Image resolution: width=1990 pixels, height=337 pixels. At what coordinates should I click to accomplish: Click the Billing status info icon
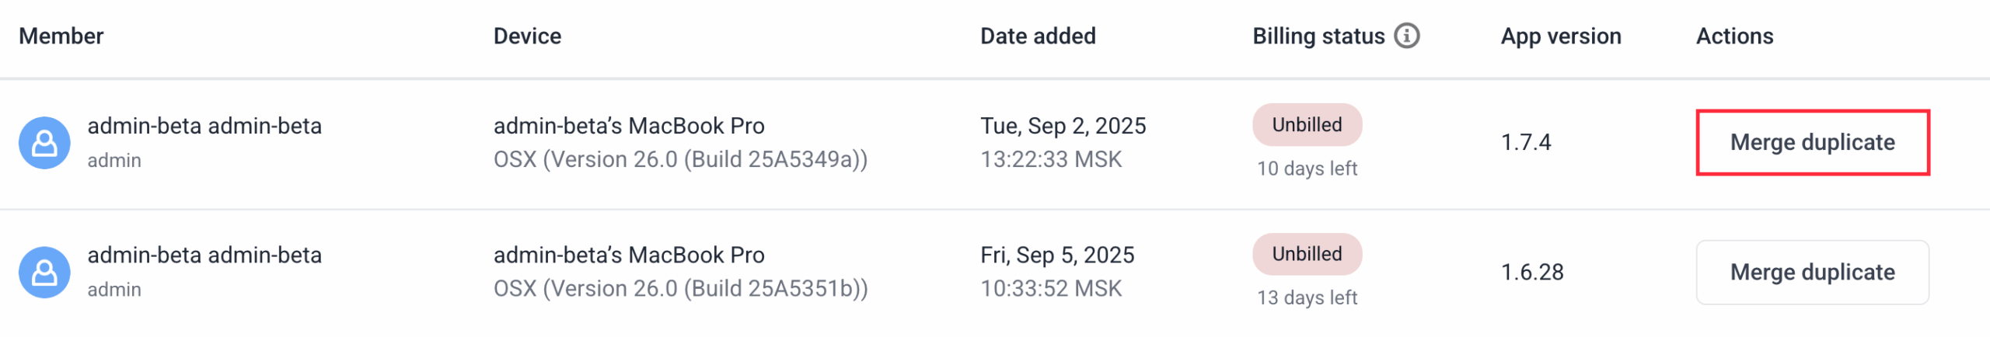tap(1406, 36)
